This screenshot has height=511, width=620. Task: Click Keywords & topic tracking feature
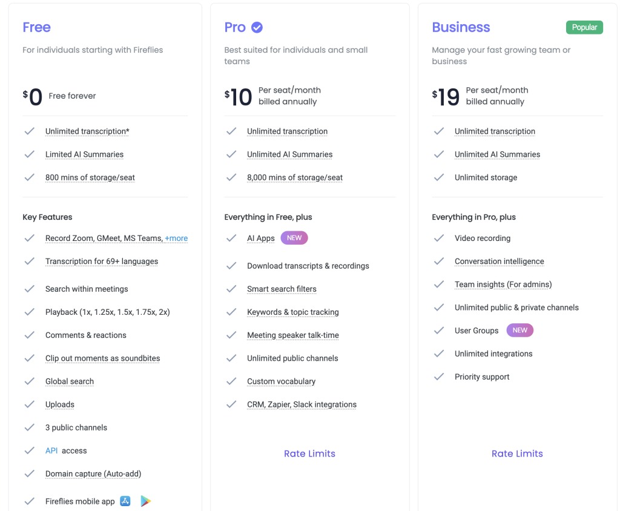click(292, 312)
